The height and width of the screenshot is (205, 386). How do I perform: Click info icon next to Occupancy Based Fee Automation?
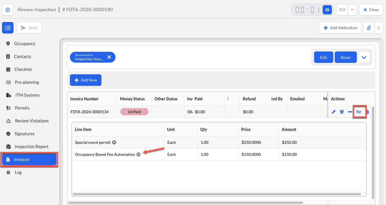pyautogui.click(x=139, y=154)
